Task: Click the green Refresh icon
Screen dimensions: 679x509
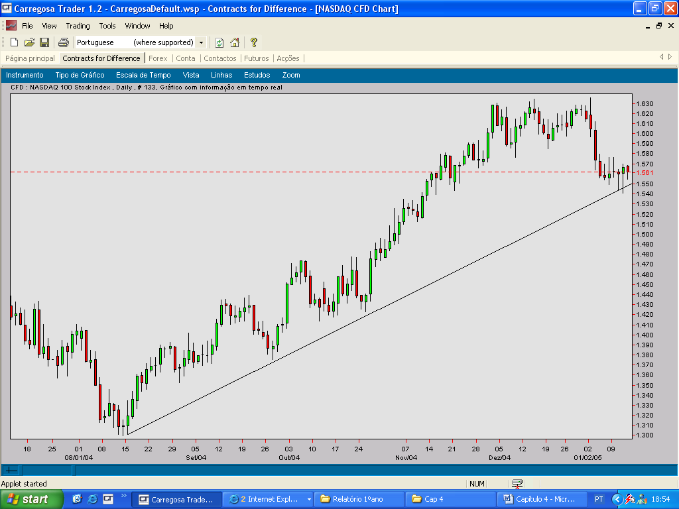Action: click(x=219, y=42)
